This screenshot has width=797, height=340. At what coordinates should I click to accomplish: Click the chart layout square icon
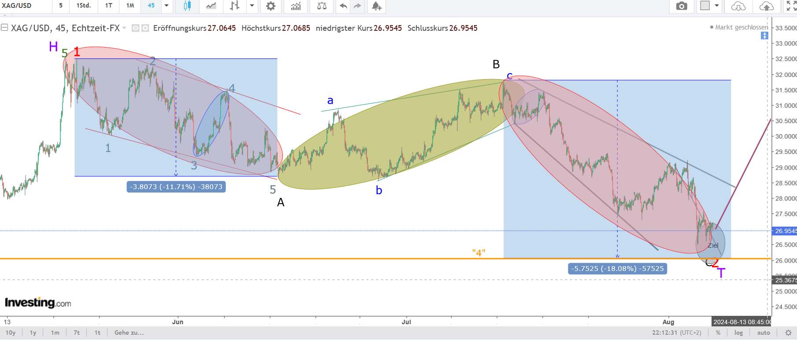tap(705, 6)
